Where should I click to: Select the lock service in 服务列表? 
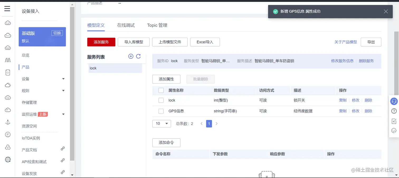click(115, 68)
